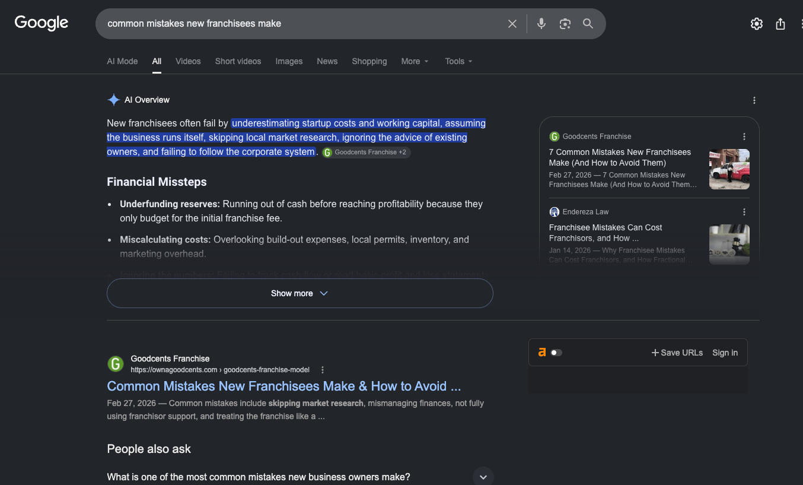Open the Tools dropdown
Screen dimensions: 803x485
458,61
